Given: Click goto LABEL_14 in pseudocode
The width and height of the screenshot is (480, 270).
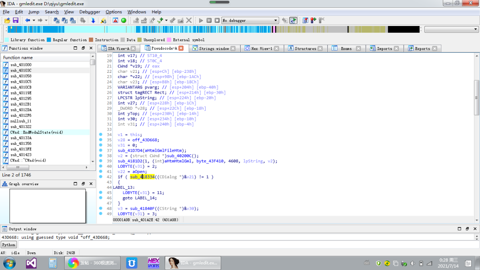Looking at the screenshot, I should pos(140,198).
